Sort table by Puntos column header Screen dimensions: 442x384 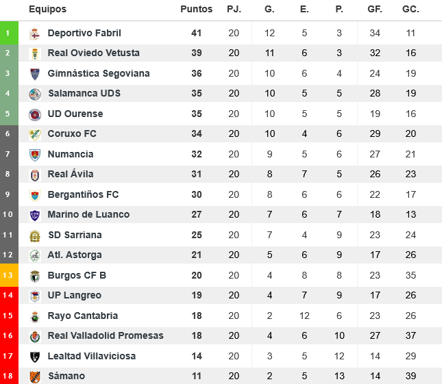(197, 10)
